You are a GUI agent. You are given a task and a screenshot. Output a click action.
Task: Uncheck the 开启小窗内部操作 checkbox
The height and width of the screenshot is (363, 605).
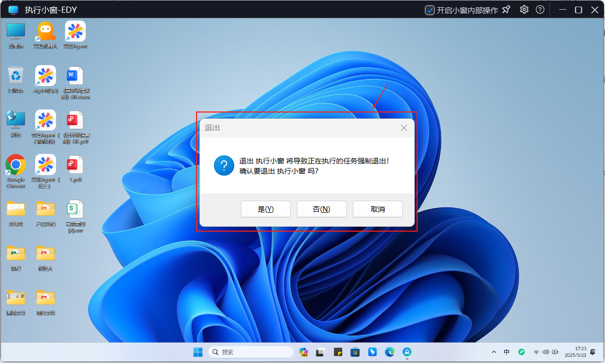tap(430, 10)
